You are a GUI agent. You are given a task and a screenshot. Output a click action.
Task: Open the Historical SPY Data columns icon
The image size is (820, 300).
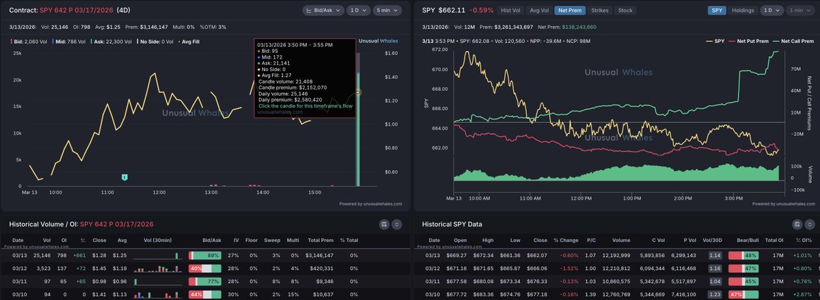tap(798, 224)
